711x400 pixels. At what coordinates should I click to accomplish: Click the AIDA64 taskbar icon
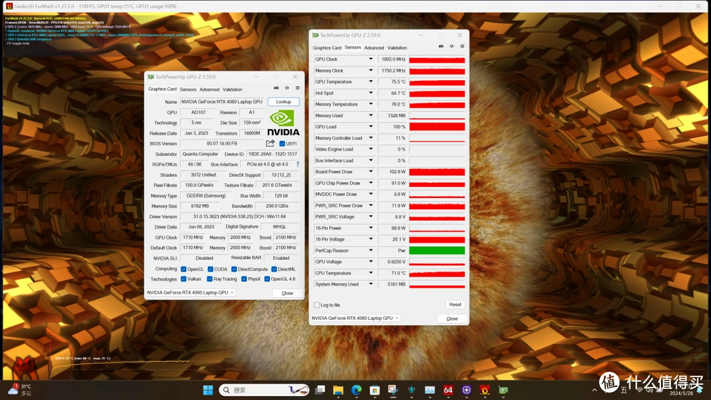tap(448, 390)
